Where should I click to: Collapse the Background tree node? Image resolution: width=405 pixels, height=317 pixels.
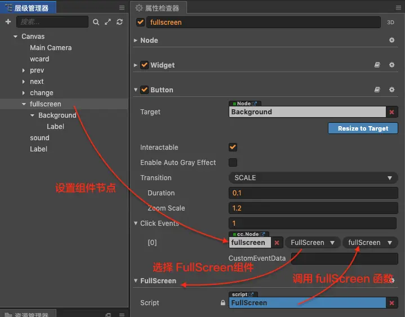pos(32,115)
